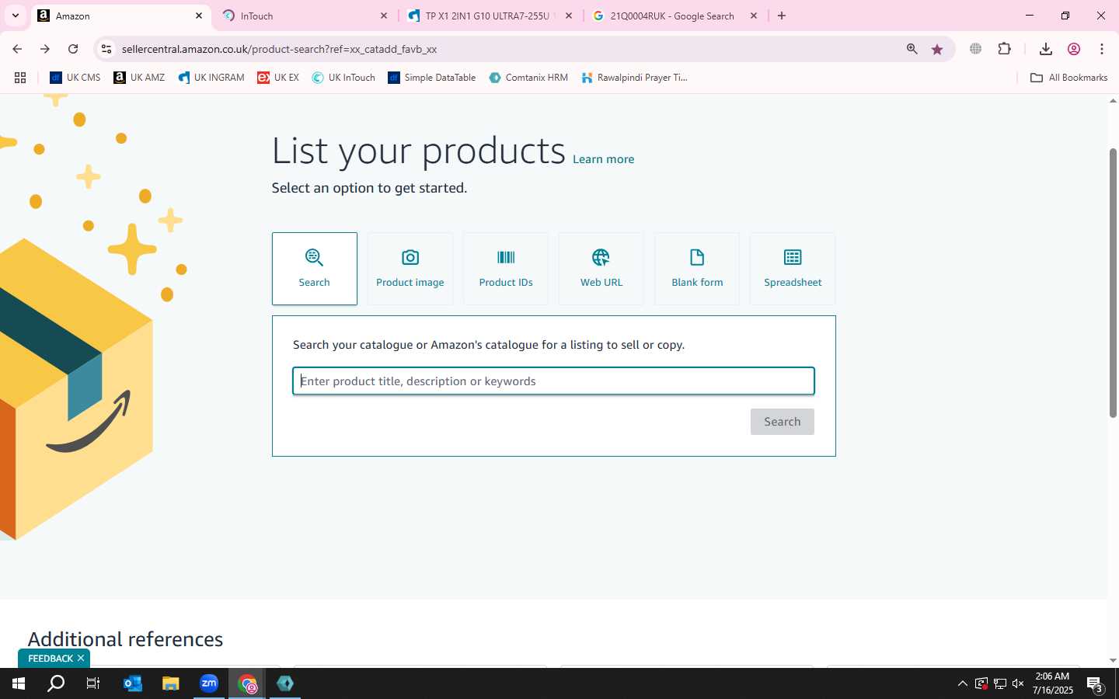
Task: Open the UK AMZ bookmark
Action: [139, 78]
